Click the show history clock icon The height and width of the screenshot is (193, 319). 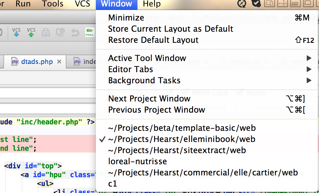pos(61,32)
